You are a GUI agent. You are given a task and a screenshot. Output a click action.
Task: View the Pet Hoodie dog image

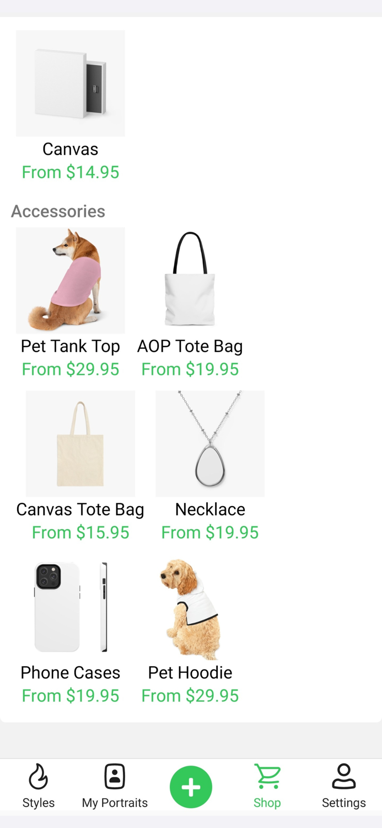(x=190, y=607)
